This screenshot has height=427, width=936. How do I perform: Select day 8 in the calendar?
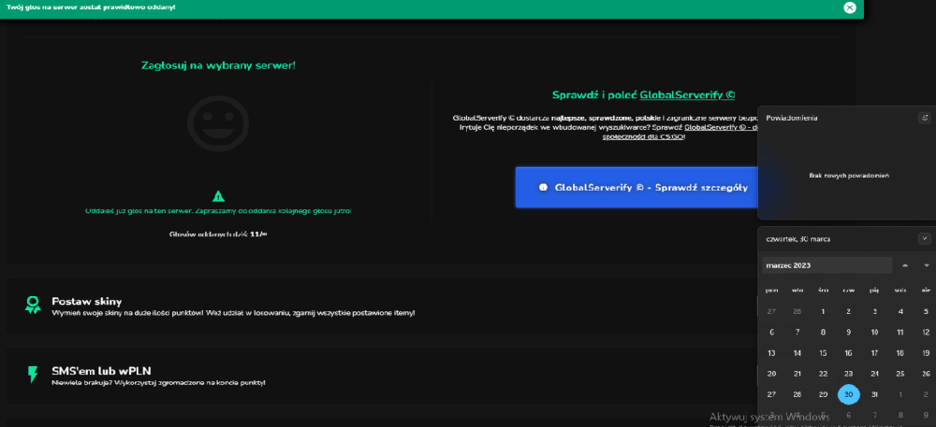[823, 333]
